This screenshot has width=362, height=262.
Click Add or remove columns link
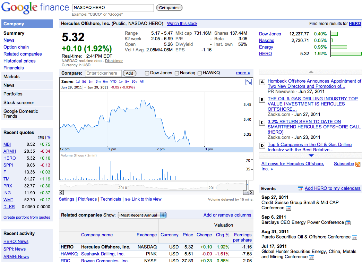pyautogui.click(x=227, y=215)
